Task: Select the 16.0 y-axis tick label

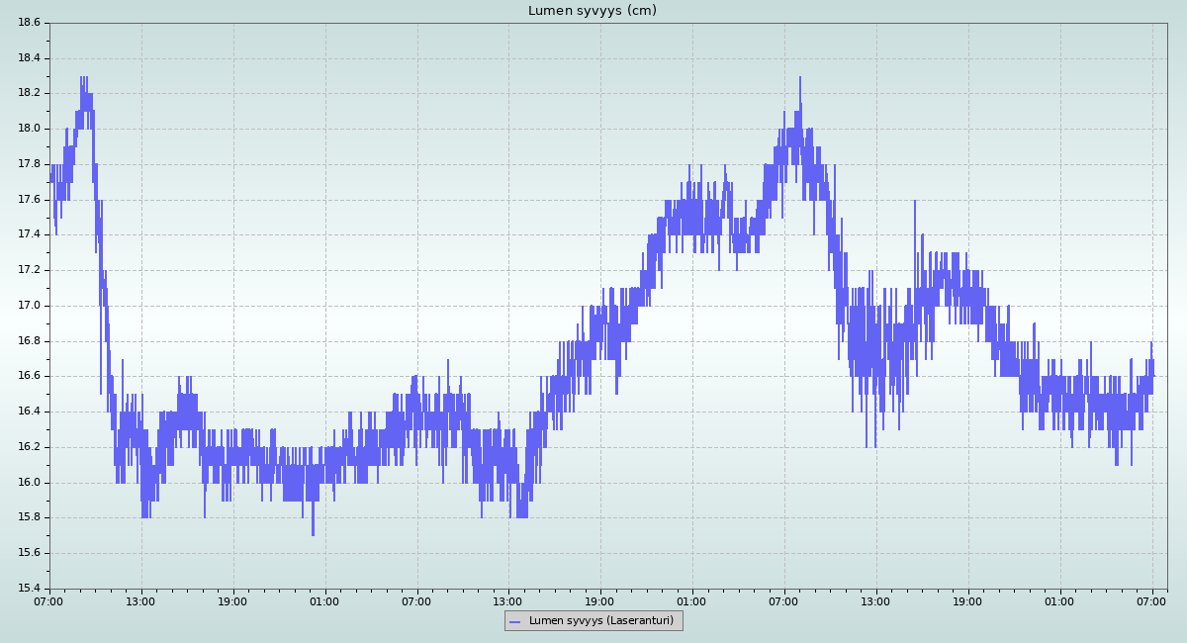Action: [x=29, y=483]
